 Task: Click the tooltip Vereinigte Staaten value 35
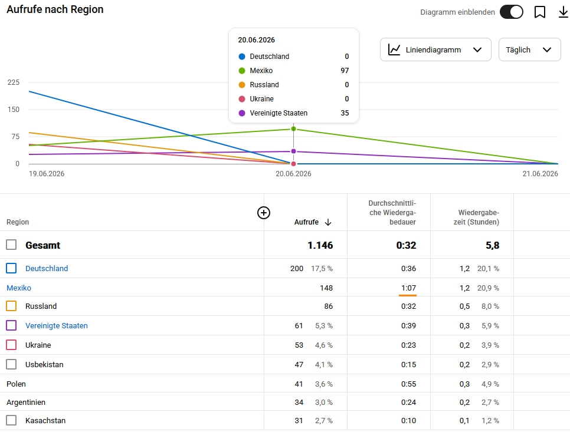345,113
